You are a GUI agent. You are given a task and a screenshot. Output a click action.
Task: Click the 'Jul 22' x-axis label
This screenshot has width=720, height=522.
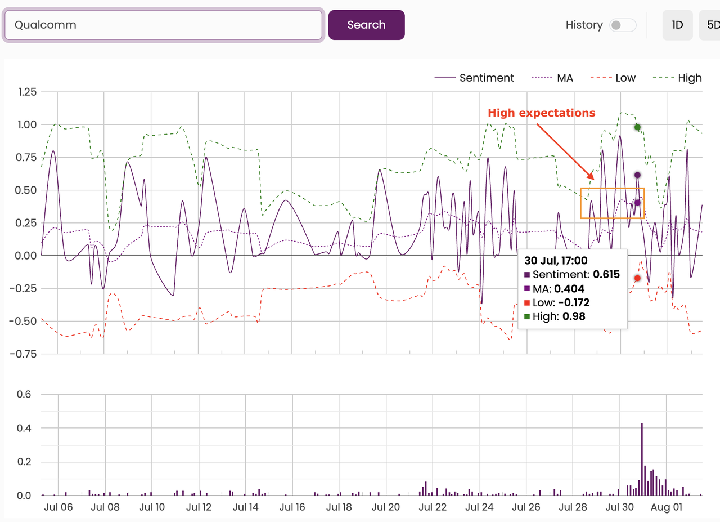click(433, 507)
